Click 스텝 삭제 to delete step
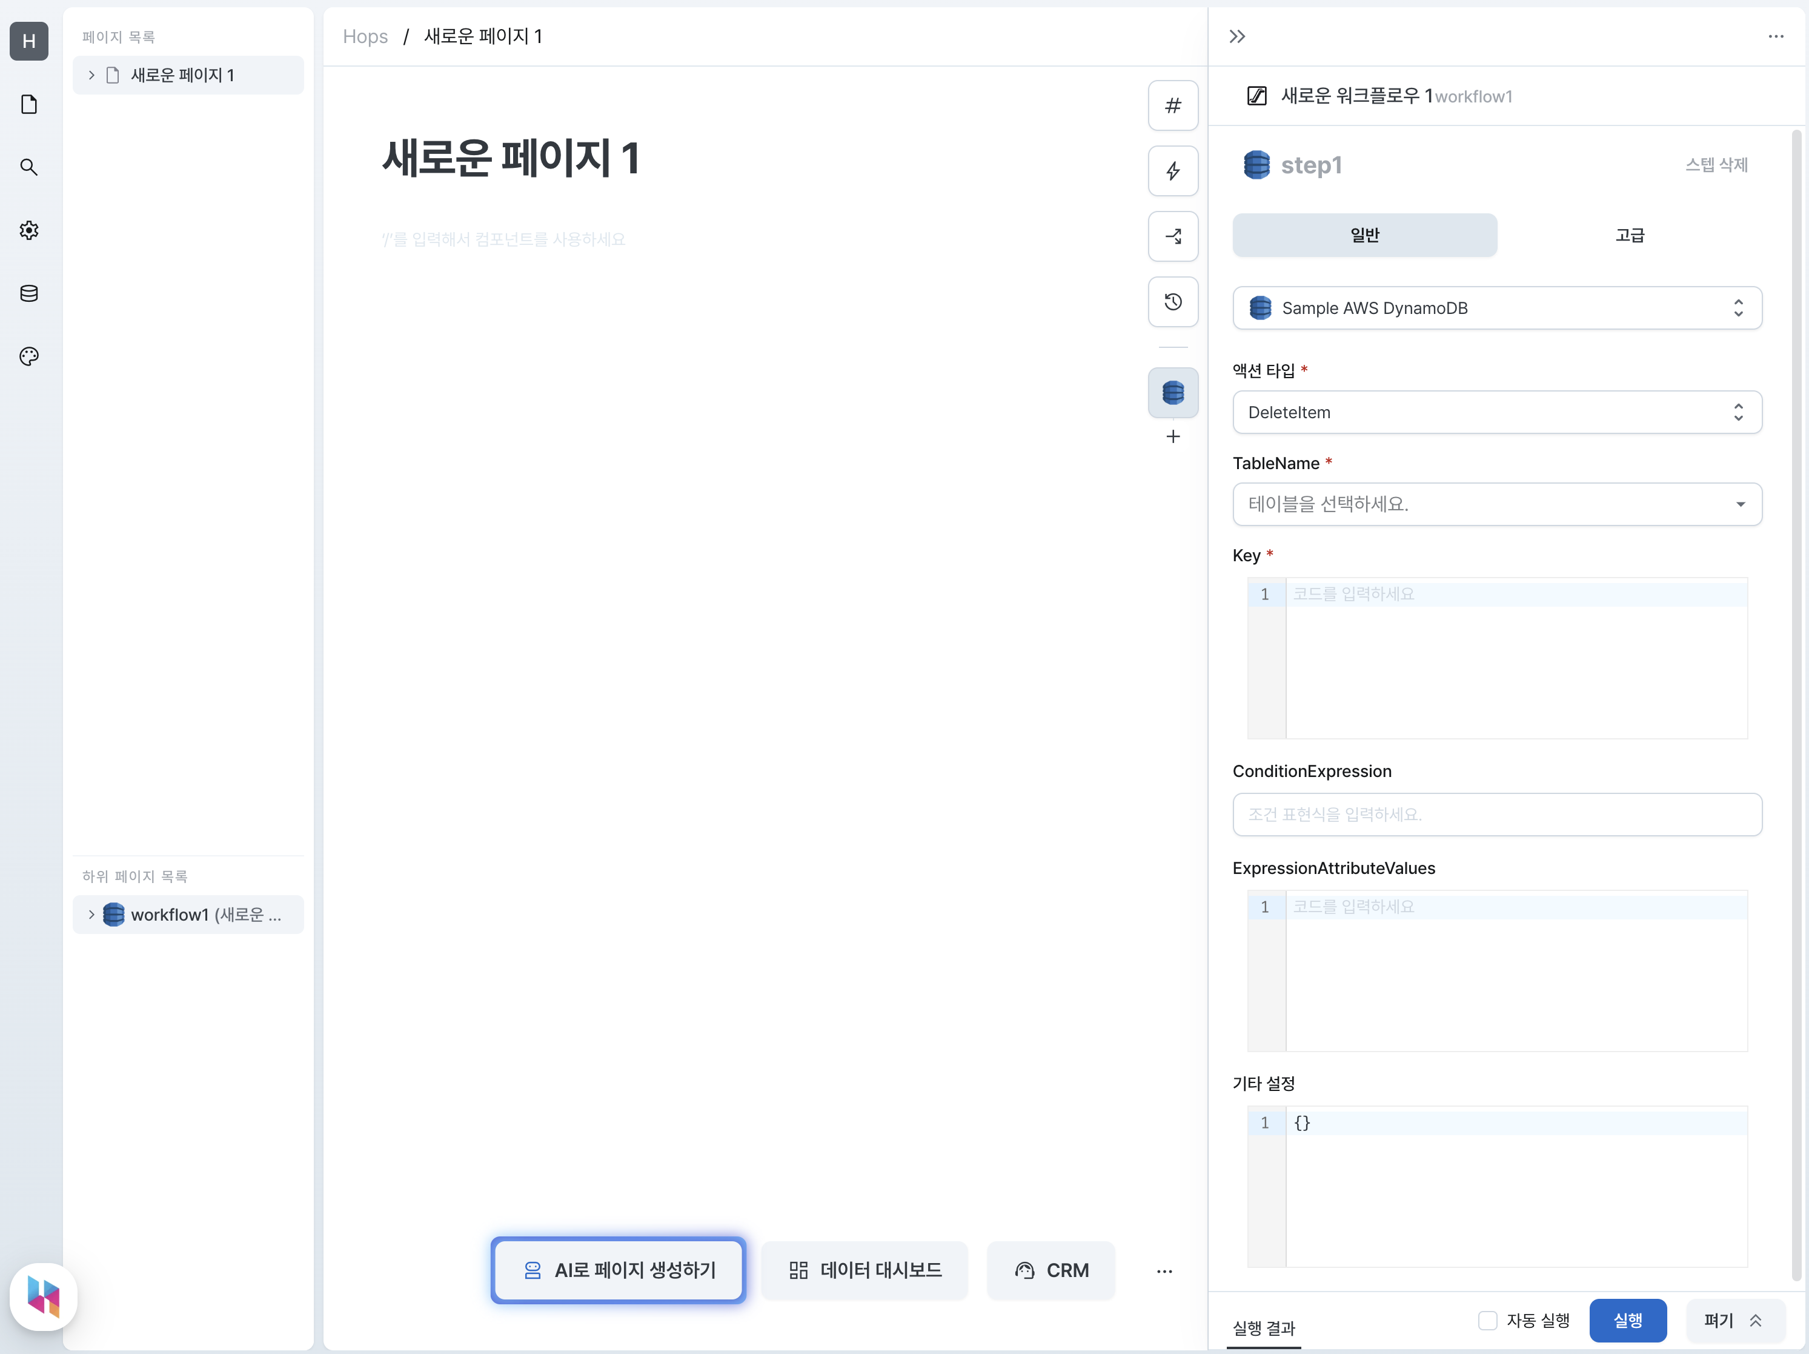The image size is (1809, 1354). pos(1716,164)
